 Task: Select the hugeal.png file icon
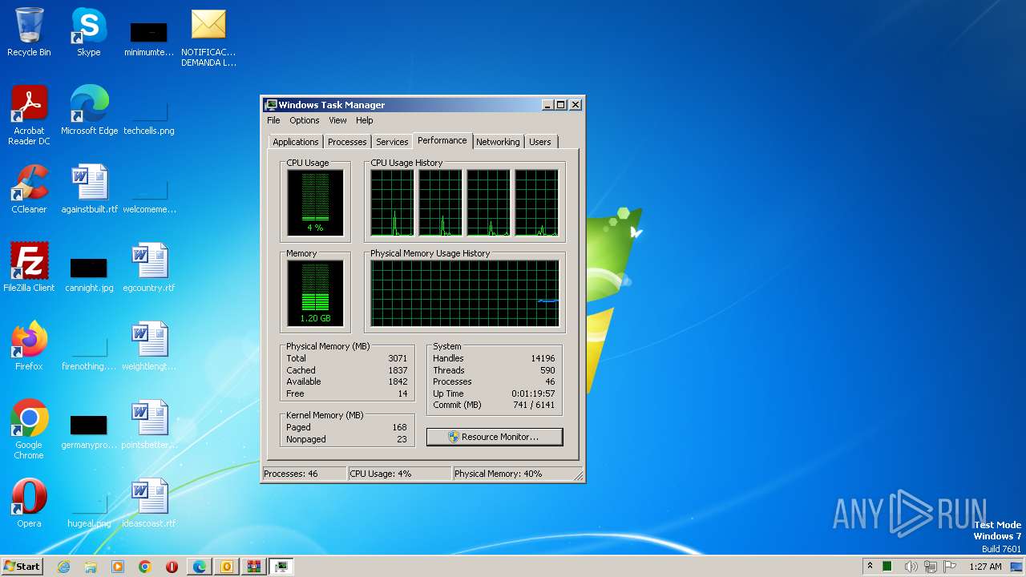coord(89,509)
